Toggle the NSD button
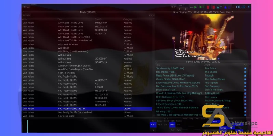 172,125
